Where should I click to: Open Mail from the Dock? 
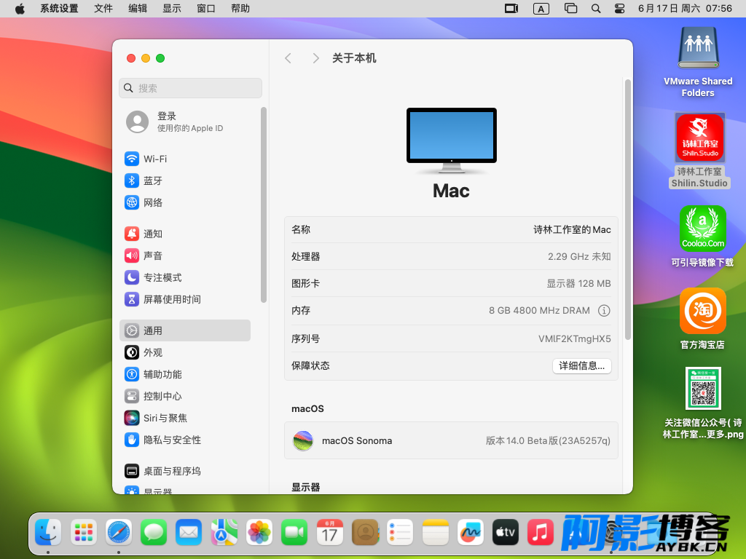click(189, 532)
